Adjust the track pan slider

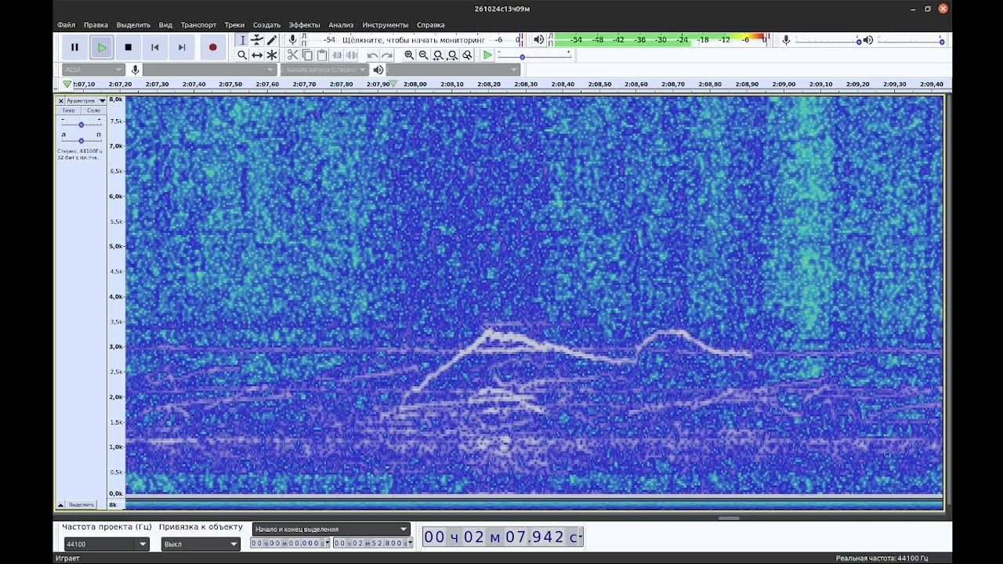81,140
